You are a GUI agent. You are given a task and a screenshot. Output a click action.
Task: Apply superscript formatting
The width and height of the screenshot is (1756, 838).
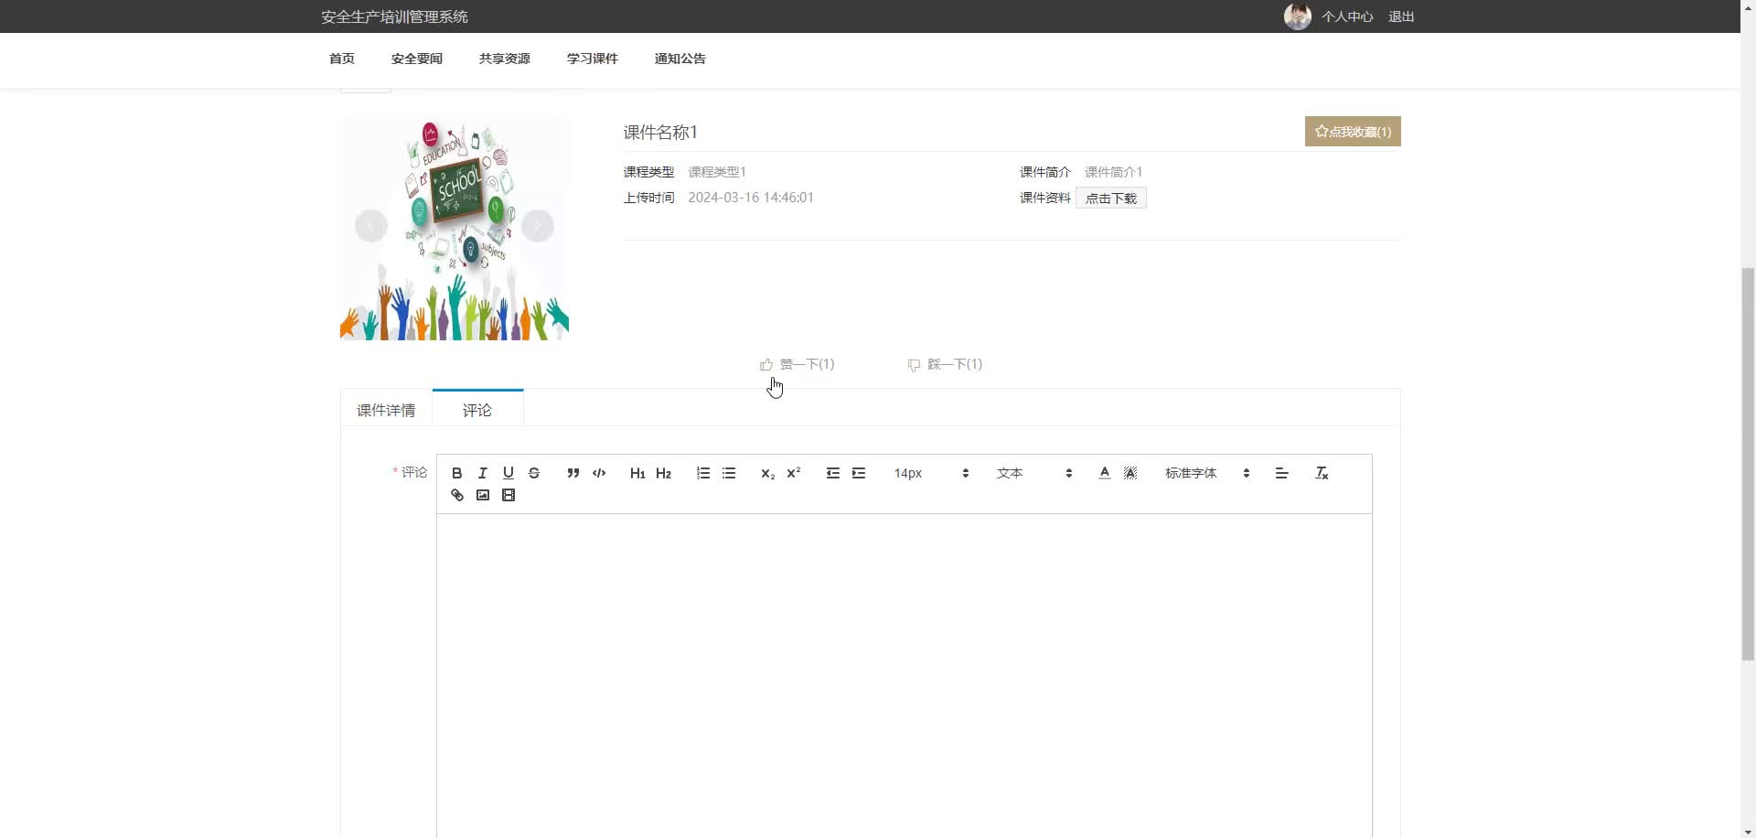[794, 473]
